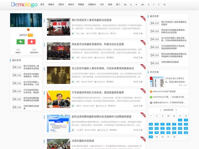Screen dimensions: 199x149
Task: Select calendar date 20
Action: tap(168, 133)
